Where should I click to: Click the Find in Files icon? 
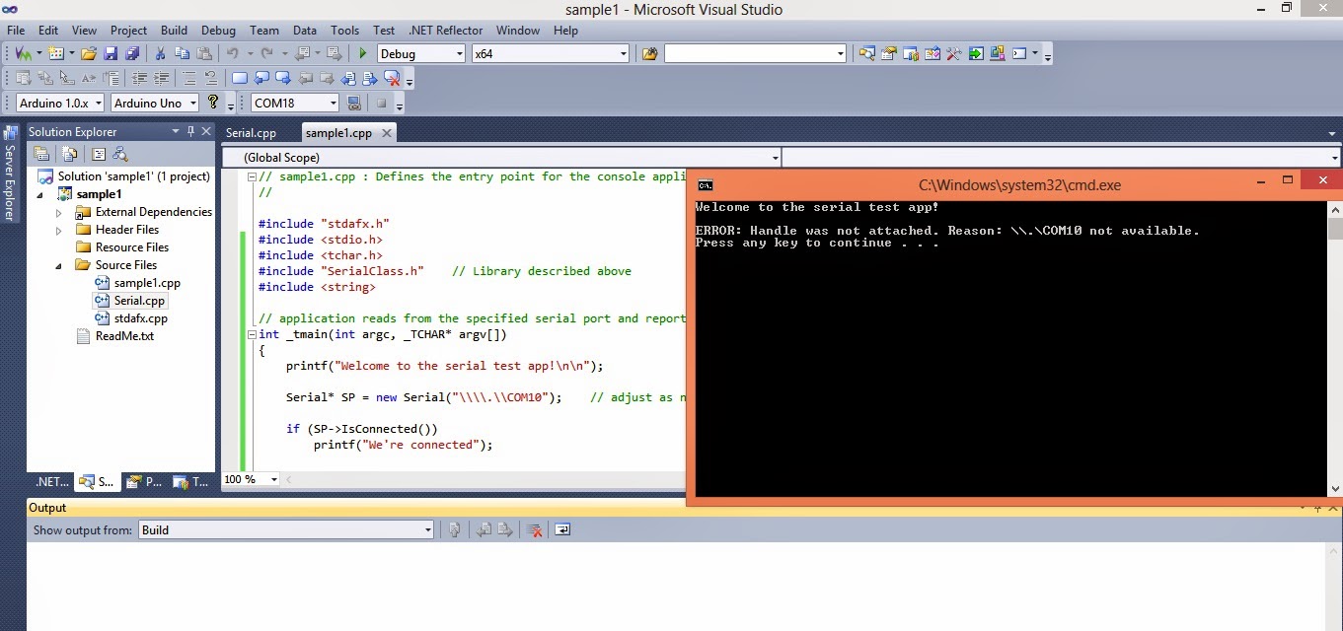coord(649,53)
